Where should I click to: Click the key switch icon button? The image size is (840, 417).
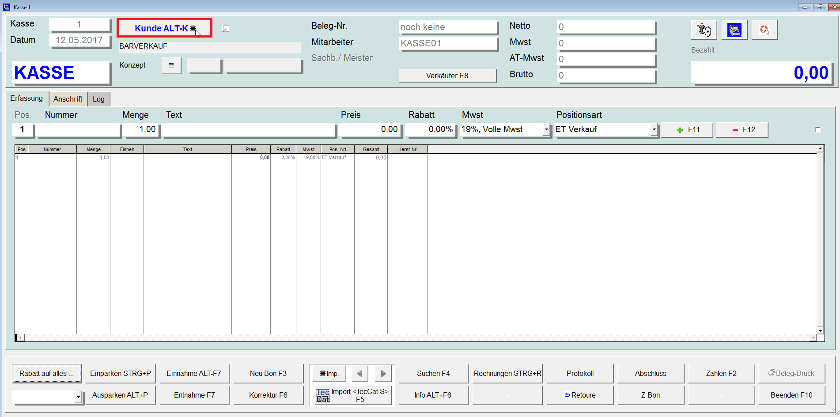click(704, 30)
